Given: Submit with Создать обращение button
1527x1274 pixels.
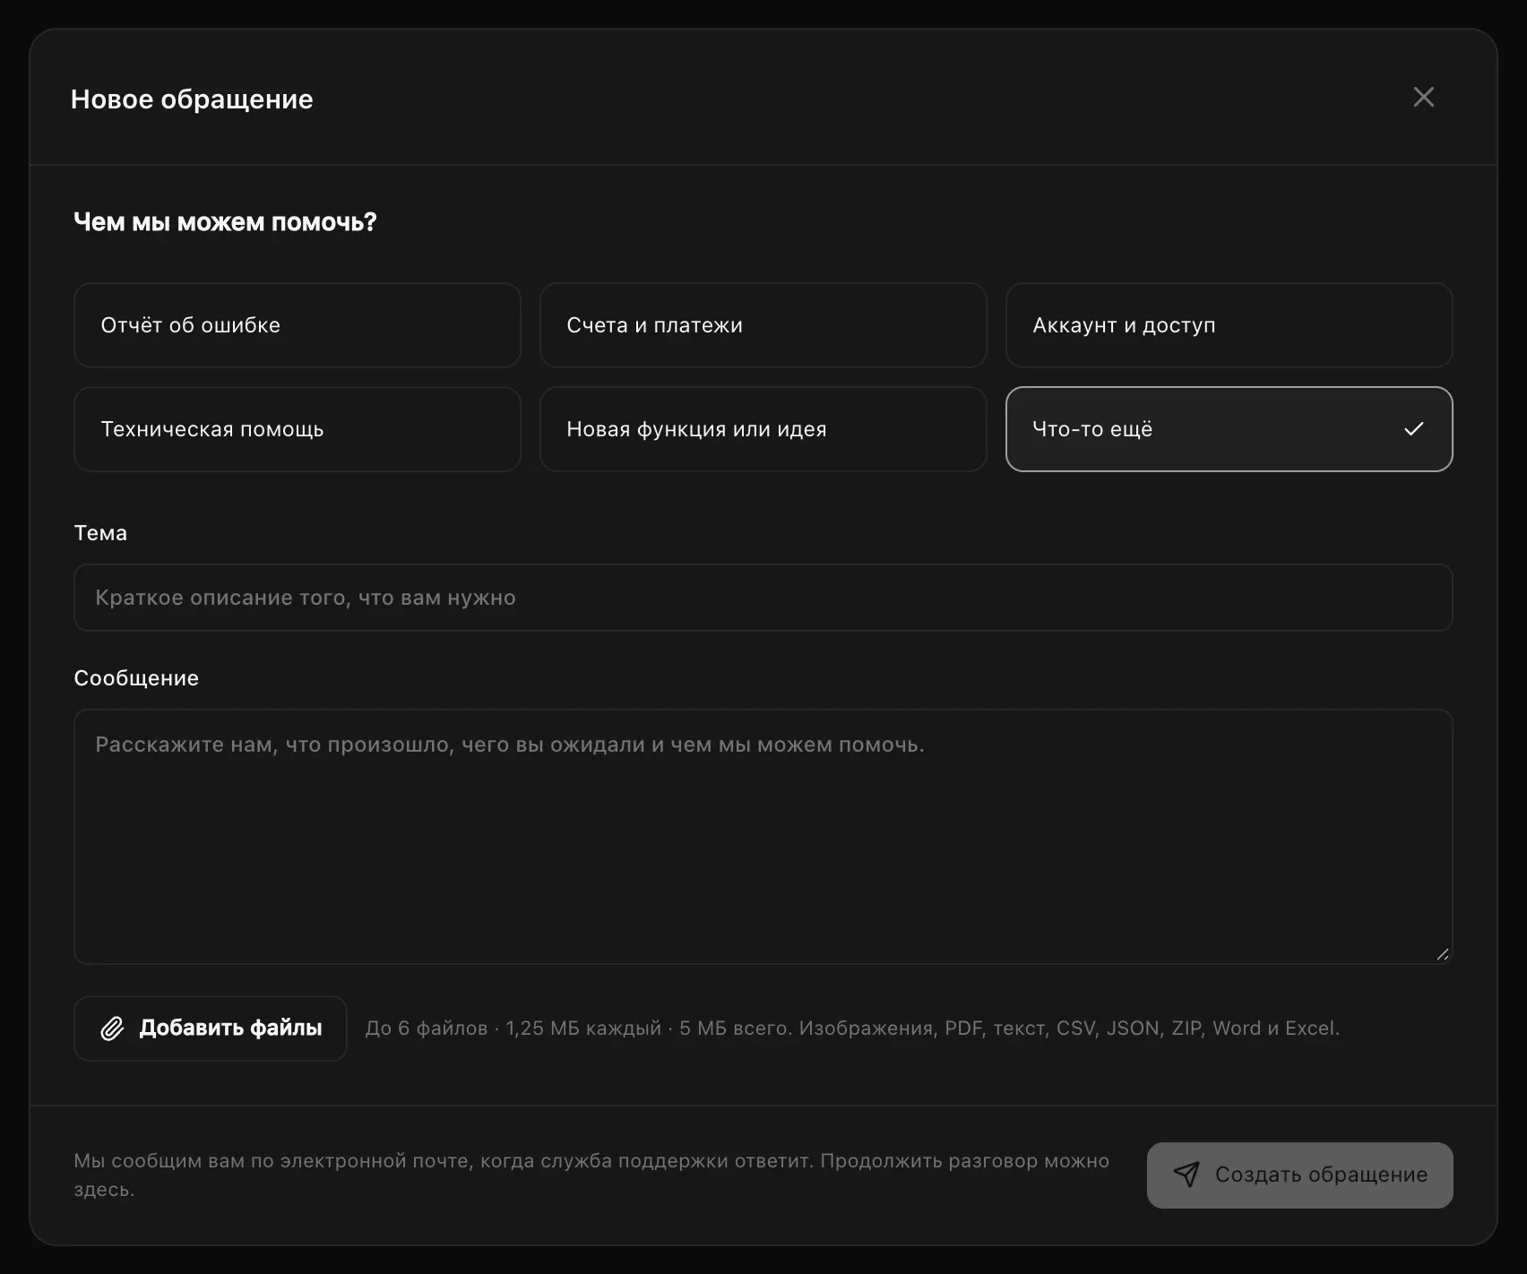Looking at the screenshot, I should pyautogui.click(x=1299, y=1175).
